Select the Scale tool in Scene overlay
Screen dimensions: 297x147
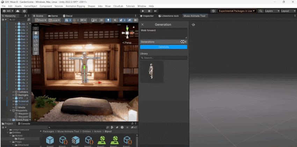[36, 45]
